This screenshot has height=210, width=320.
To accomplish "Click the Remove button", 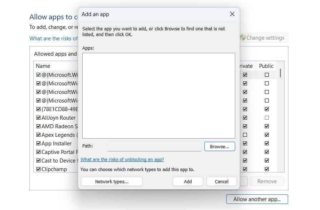I will [x=267, y=181].
